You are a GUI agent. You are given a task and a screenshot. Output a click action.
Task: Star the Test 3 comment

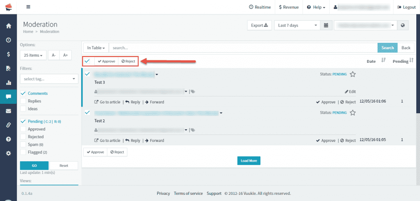(x=352, y=74)
